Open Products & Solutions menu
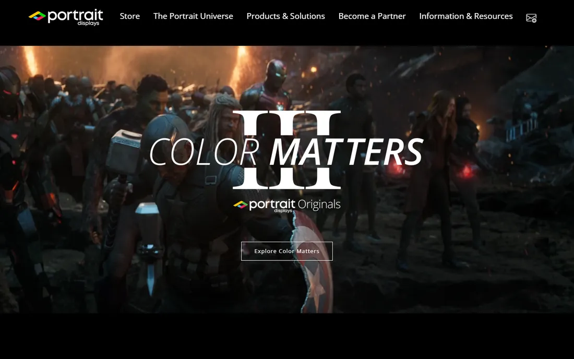Viewport: 574px width, 359px height. pos(285,16)
